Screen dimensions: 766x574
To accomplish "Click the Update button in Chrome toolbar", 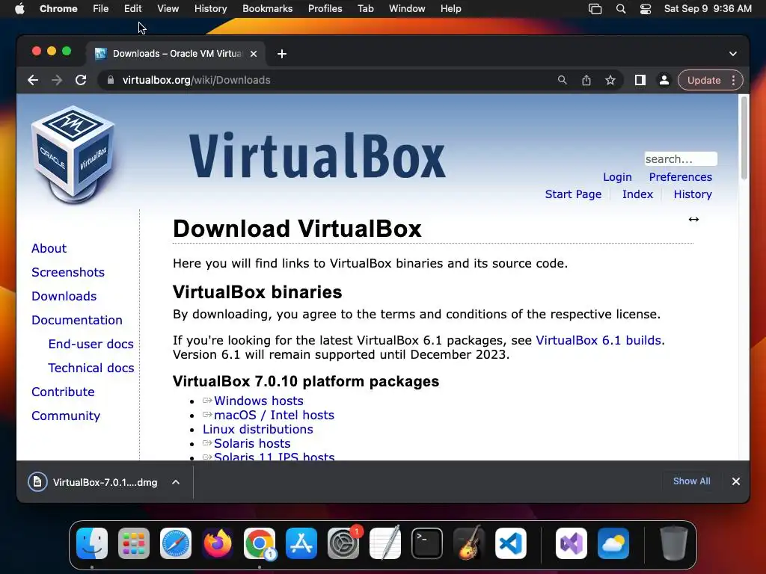I will point(703,80).
